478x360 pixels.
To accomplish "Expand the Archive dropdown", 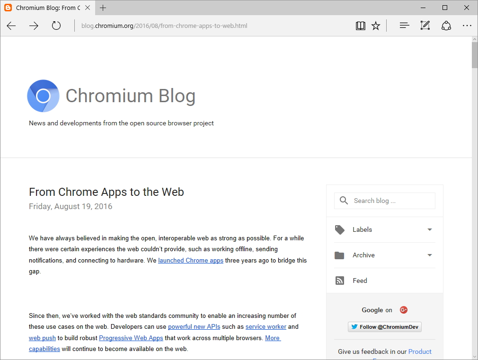I will click(x=430, y=255).
